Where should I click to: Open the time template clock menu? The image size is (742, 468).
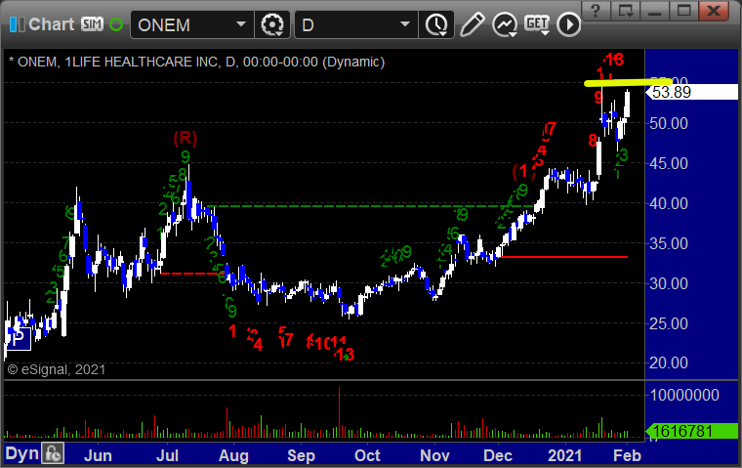coord(436,24)
